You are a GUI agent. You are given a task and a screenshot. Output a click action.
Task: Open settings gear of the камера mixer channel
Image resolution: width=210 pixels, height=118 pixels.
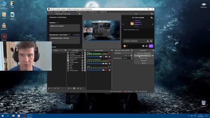click(x=110, y=70)
